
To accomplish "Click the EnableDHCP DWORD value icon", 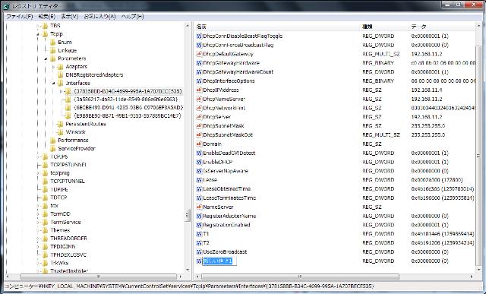I will [199, 162].
